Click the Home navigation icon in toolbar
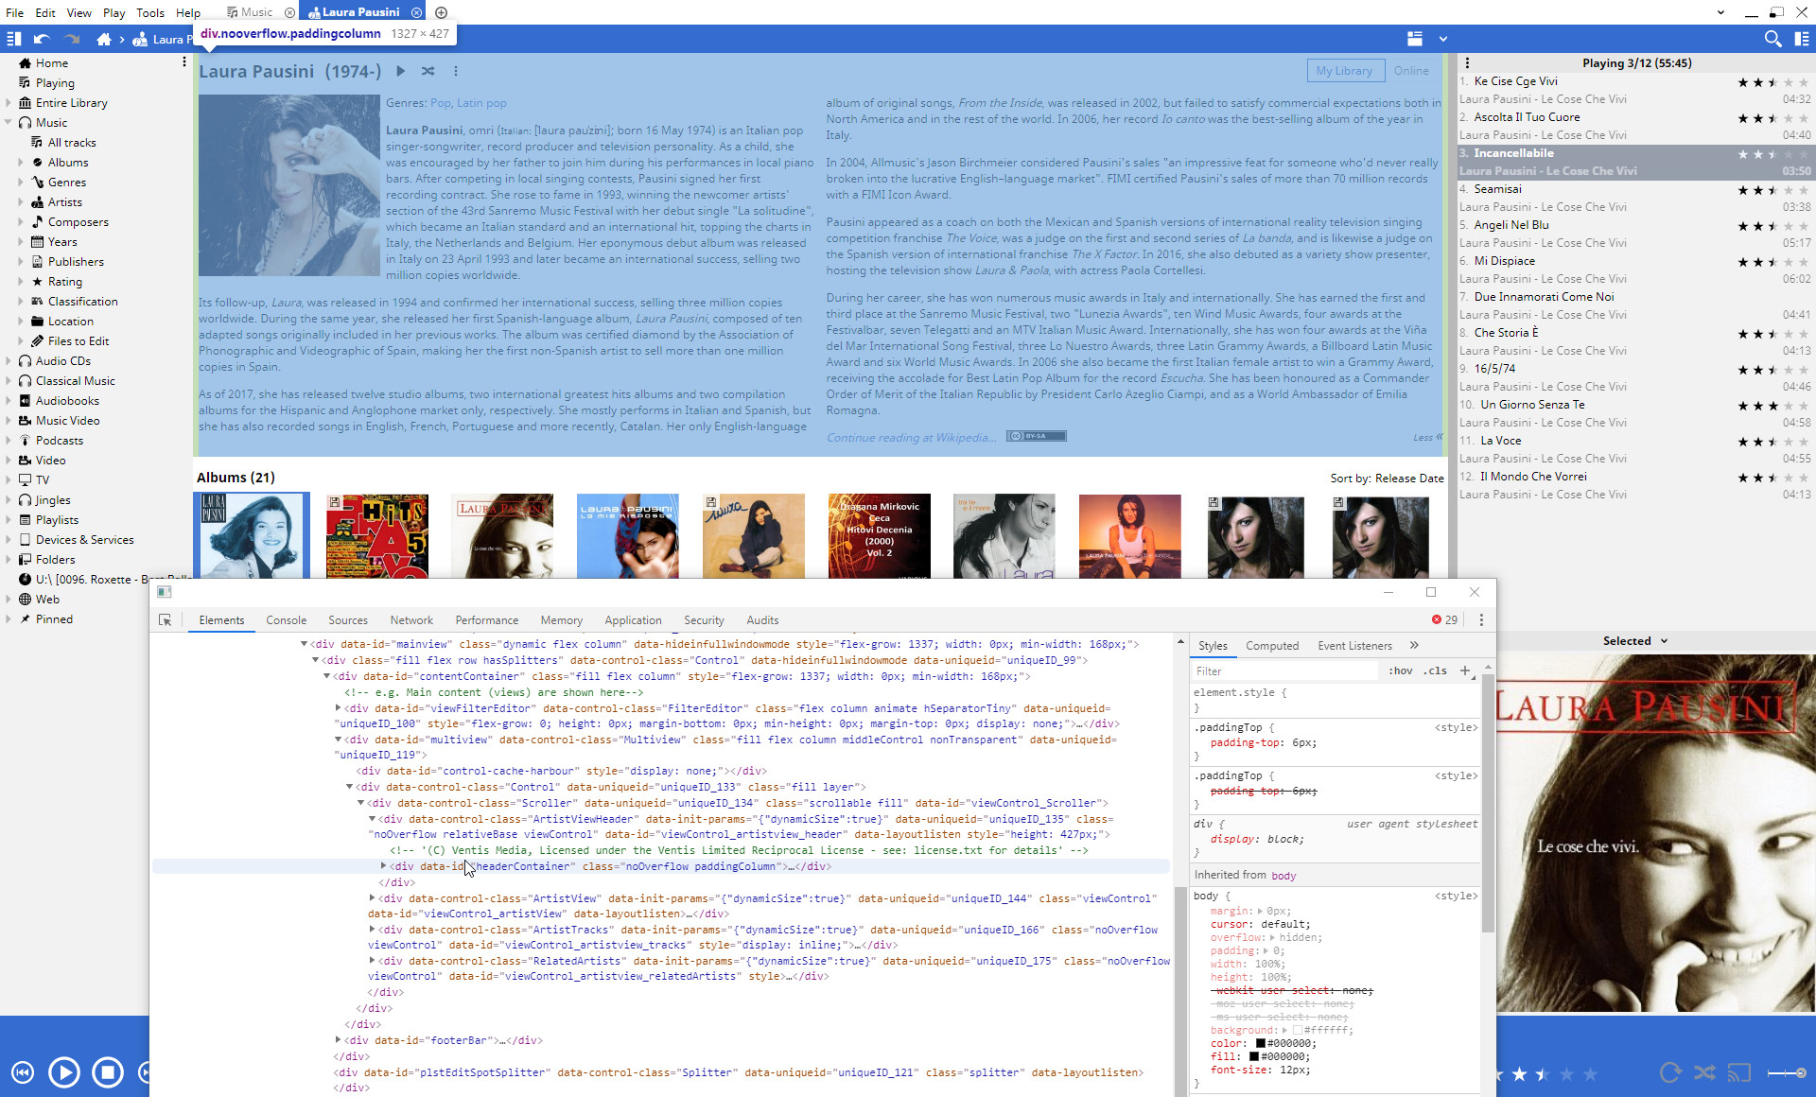The height and width of the screenshot is (1097, 1816). [x=104, y=39]
